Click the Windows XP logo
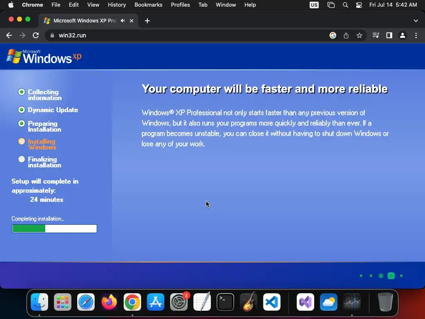Image resolution: width=425 pixels, height=319 pixels. tap(44, 56)
